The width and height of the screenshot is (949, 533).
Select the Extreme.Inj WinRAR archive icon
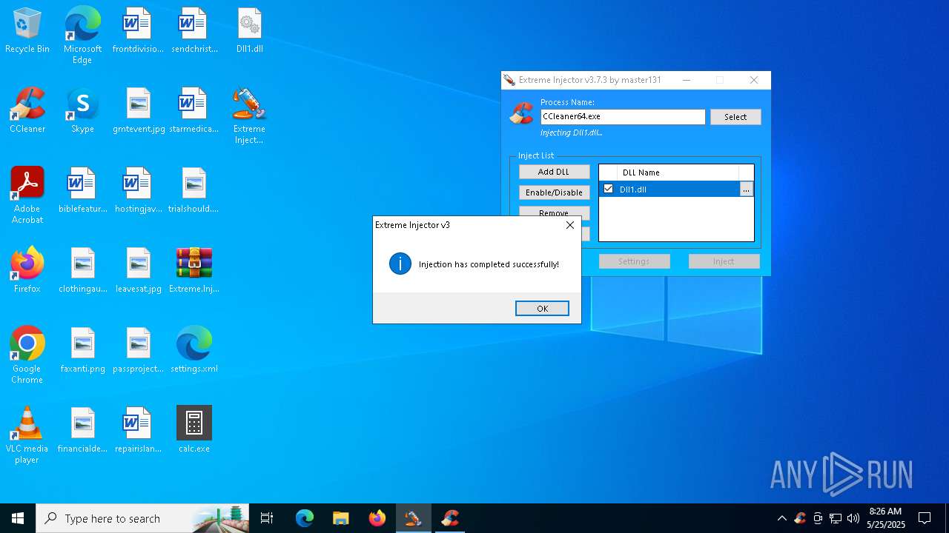coord(194,271)
